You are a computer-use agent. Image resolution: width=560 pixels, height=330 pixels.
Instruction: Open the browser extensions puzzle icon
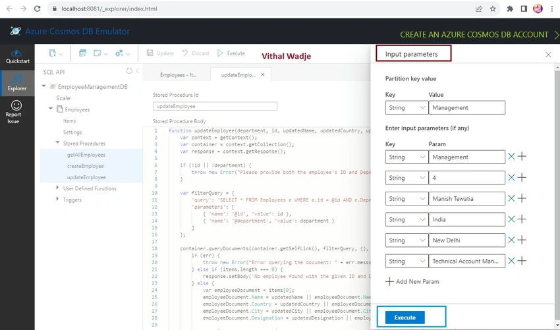tap(510, 9)
